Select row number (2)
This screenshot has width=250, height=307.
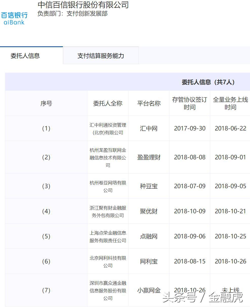tap(46, 157)
